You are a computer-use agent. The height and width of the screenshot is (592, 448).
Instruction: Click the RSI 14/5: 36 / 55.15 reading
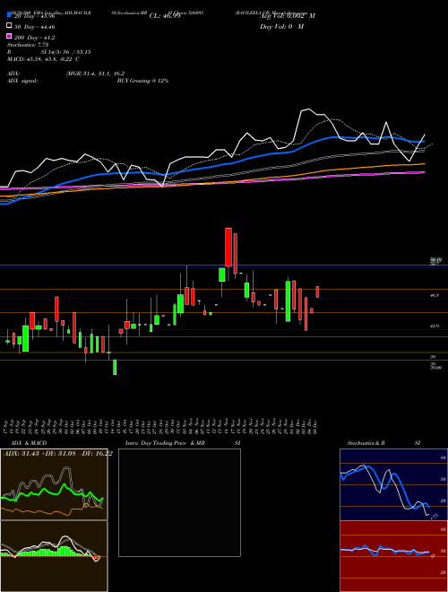[x=49, y=52]
